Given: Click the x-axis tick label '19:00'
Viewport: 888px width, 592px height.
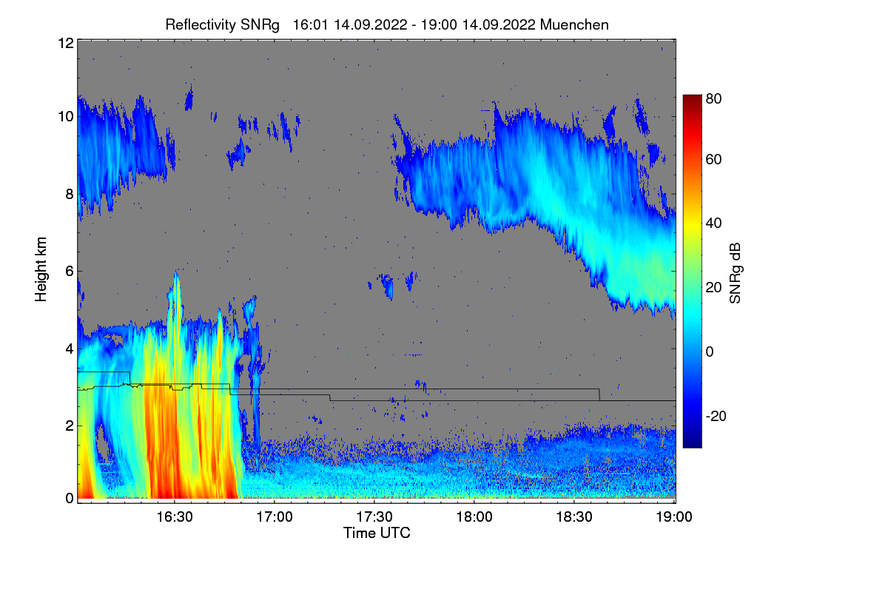Looking at the screenshot, I should pyautogui.click(x=674, y=517).
